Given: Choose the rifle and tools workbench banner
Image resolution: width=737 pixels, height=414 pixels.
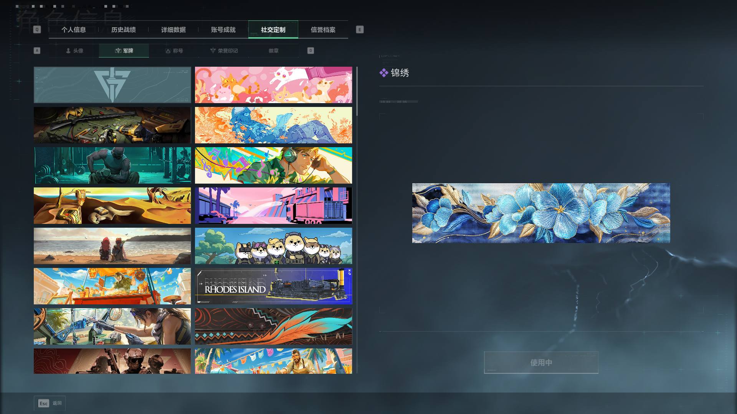Looking at the screenshot, I should (112, 125).
